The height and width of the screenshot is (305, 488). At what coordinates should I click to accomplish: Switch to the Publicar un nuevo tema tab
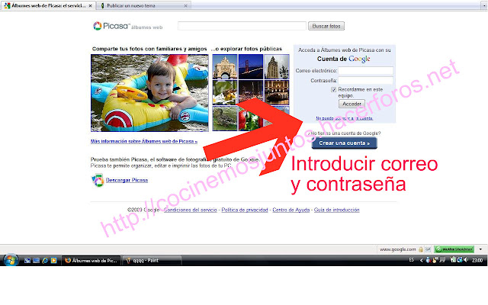[x=143, y=5]
